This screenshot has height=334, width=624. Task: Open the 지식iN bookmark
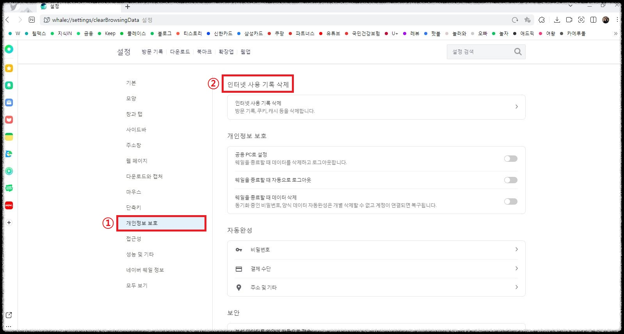[62, 34]
